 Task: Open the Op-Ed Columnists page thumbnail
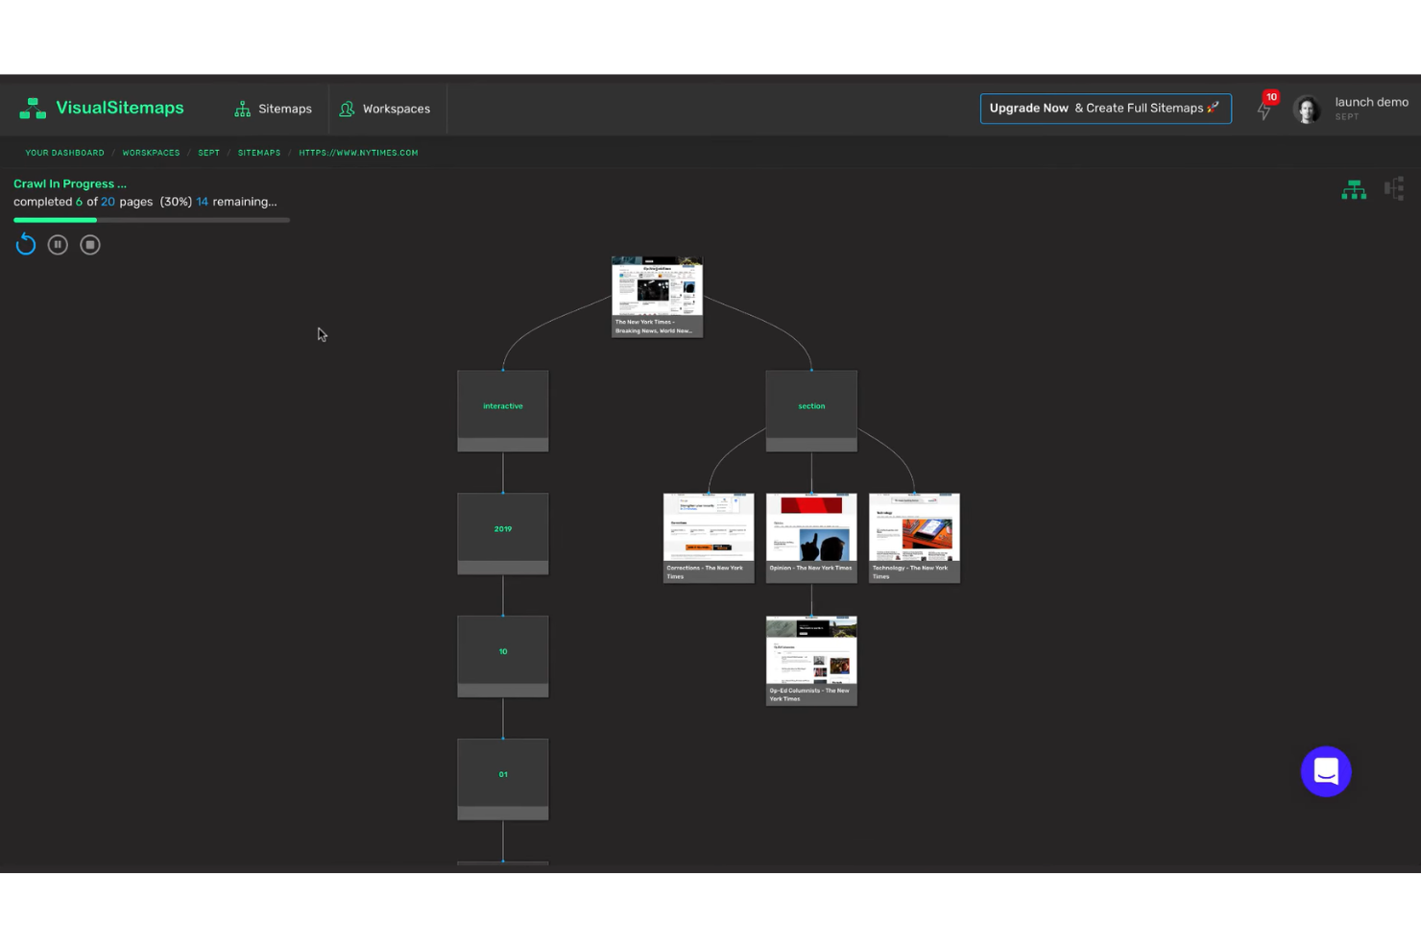coord(811,661)
